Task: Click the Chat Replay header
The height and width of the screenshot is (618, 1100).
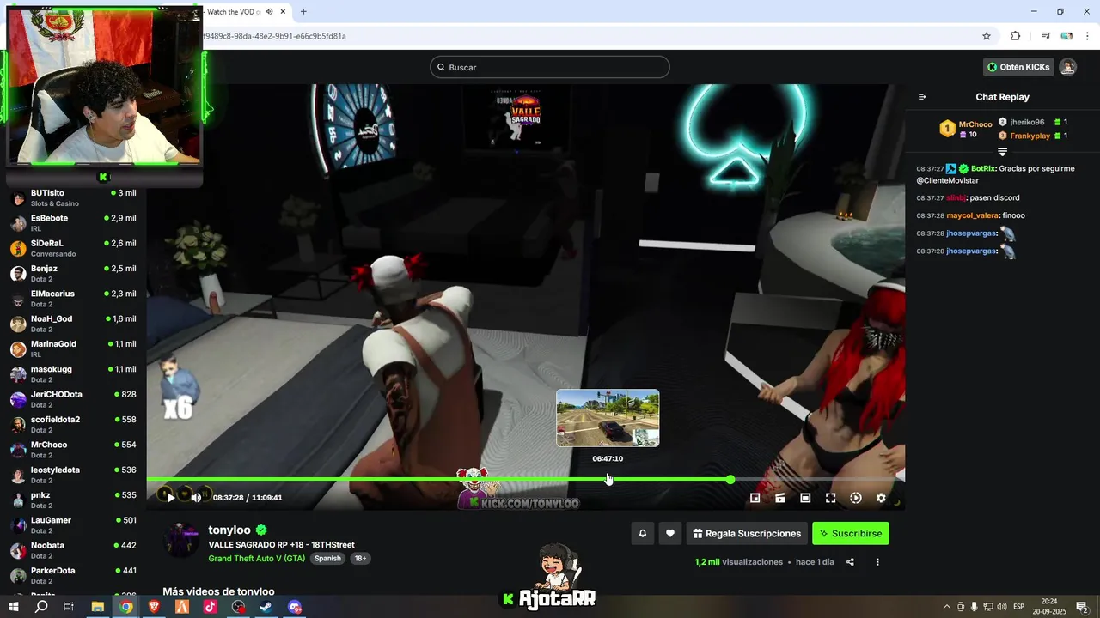Action: [1002, 97]
